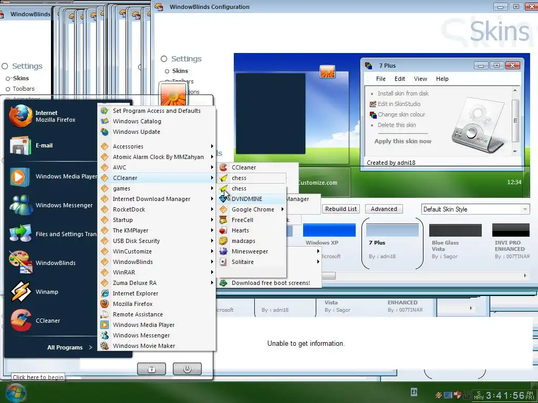
Task: Select Blue Glass Vista skin thumbnail
Action: point(456,230)
